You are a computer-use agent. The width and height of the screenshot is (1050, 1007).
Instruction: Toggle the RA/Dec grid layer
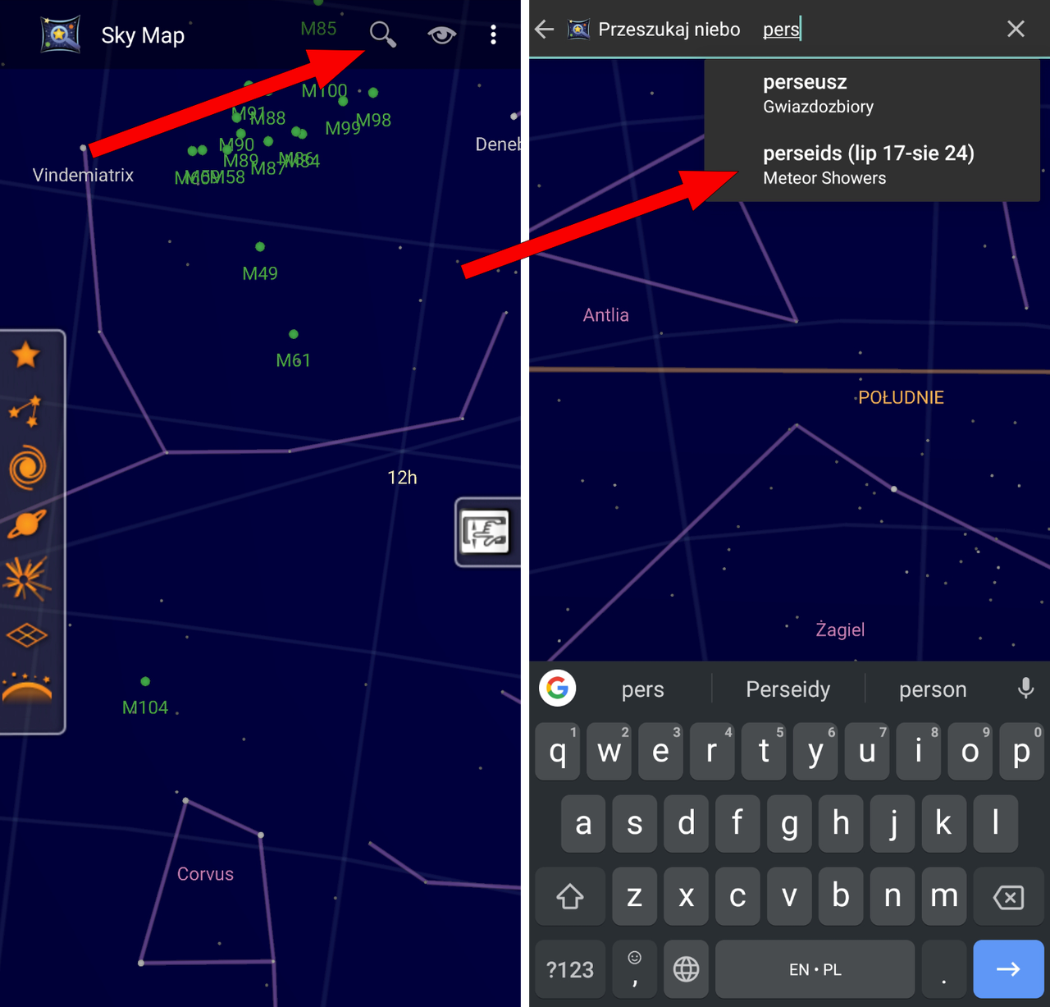pyautogui.click(x=27, y=634)
